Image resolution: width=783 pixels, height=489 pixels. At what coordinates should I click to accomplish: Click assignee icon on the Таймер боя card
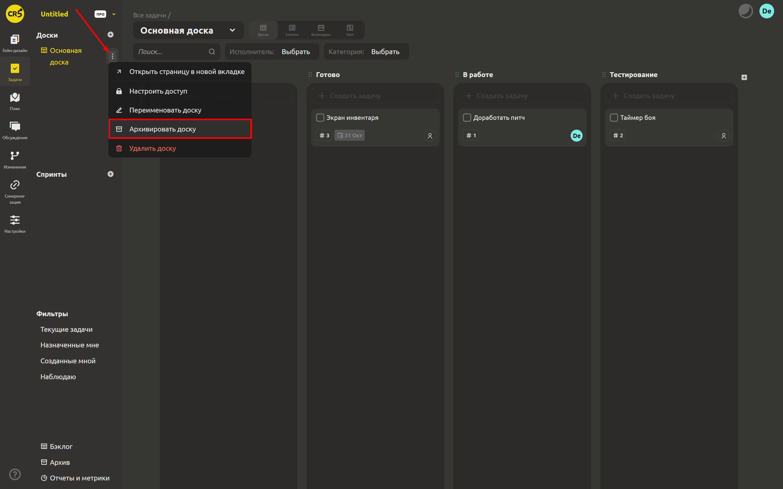(723, 136)
